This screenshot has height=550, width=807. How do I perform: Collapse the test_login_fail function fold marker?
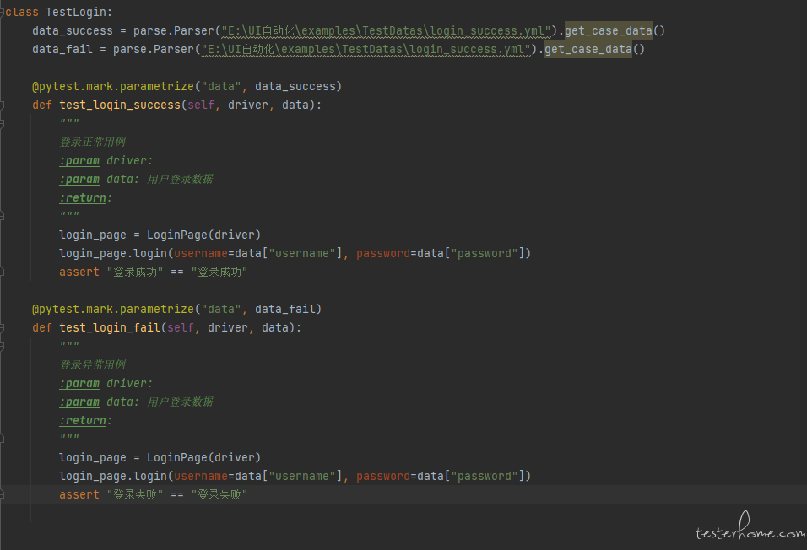[2, 328]
